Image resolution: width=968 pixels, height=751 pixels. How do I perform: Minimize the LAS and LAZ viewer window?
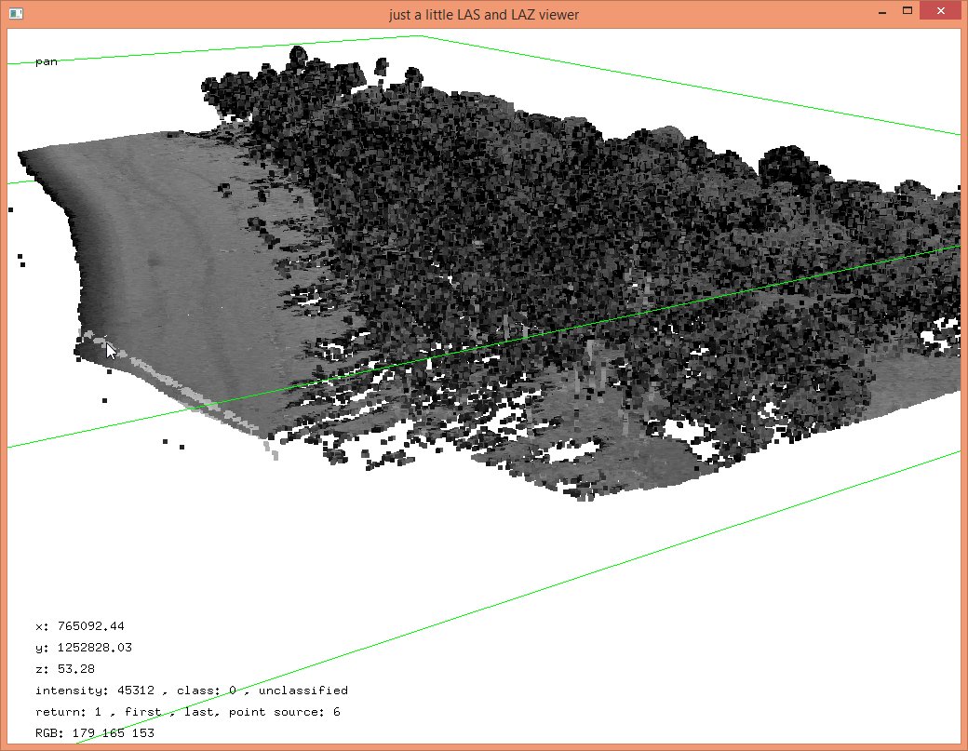pos(881,11)
